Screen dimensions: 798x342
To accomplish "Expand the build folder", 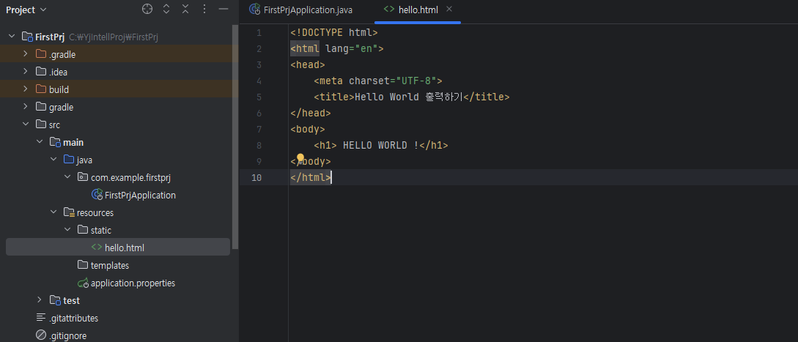I will tap(26, 89).
